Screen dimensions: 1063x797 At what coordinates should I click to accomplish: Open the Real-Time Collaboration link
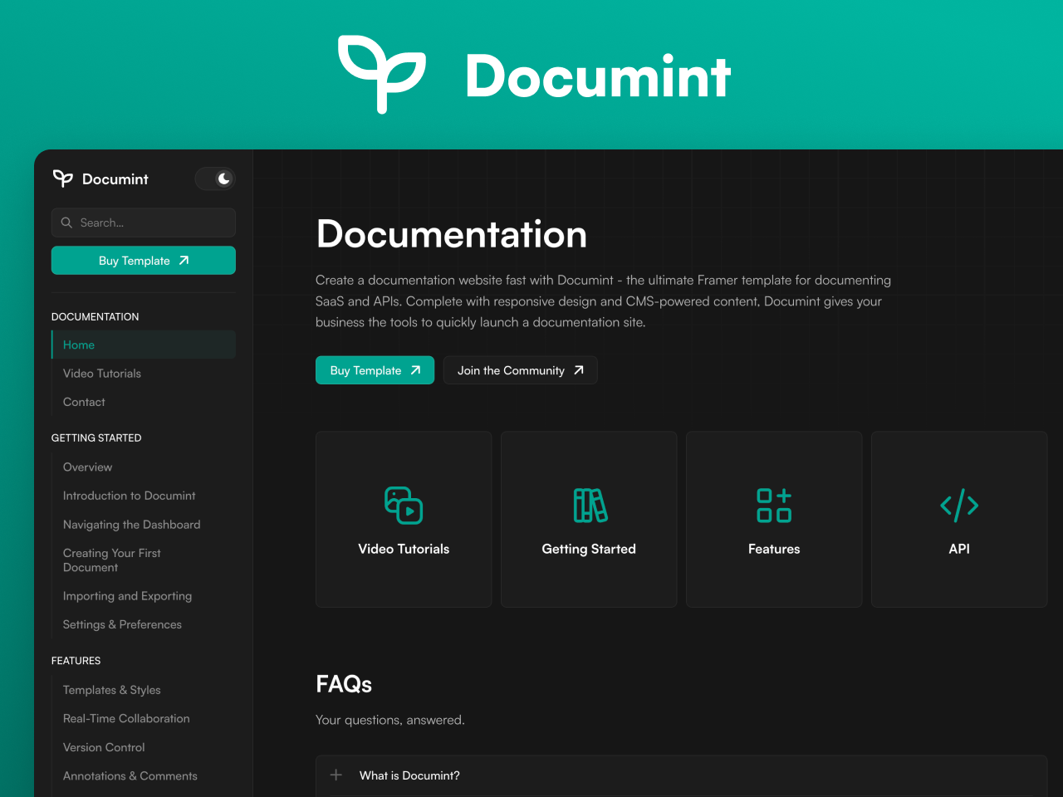(126, 719)
